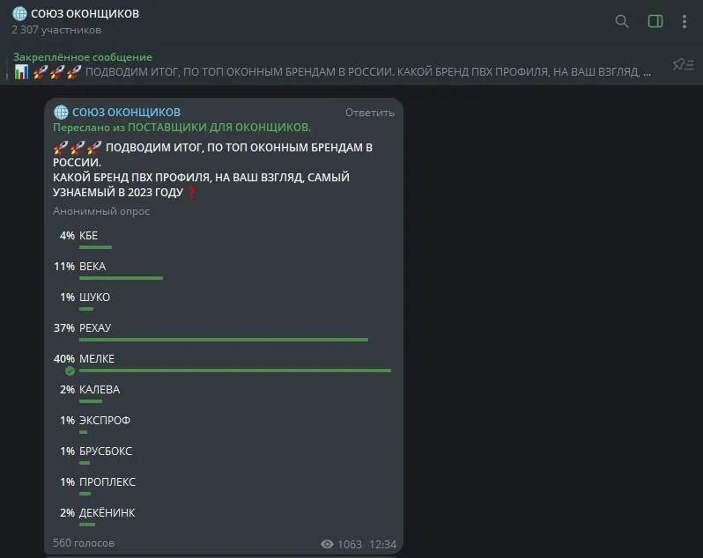Viewport: 703px width, 558px height.
Task: Click the green checkmark next to МЕЛКЕ
Action: pos(70,371)
